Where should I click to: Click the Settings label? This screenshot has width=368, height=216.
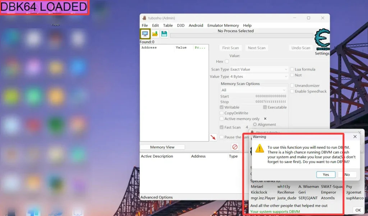pyautogui.click(x=322, y=53)
